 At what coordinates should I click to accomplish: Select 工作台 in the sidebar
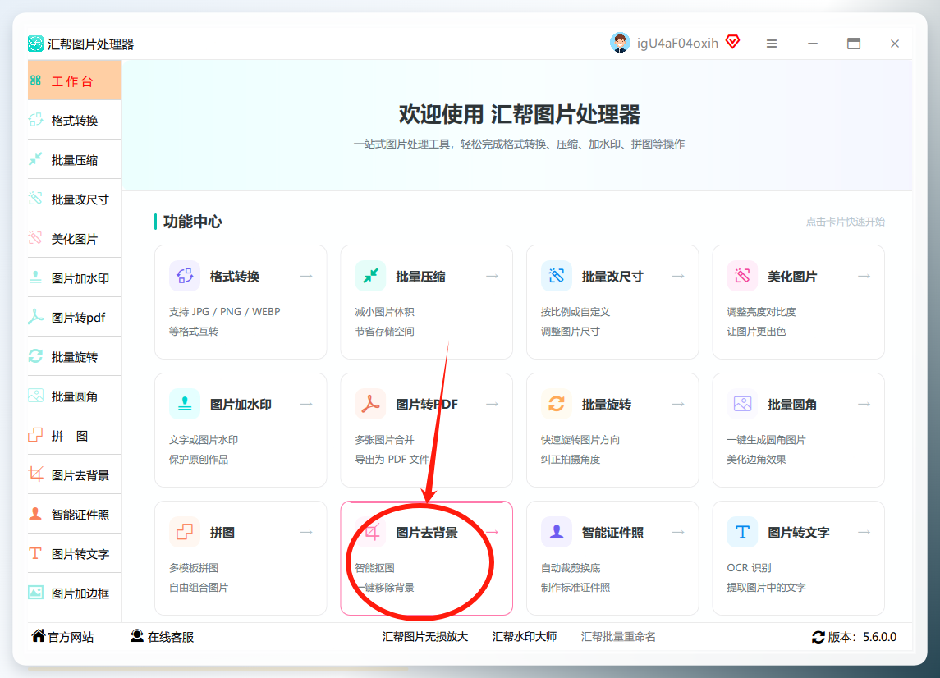click(75, 80)
